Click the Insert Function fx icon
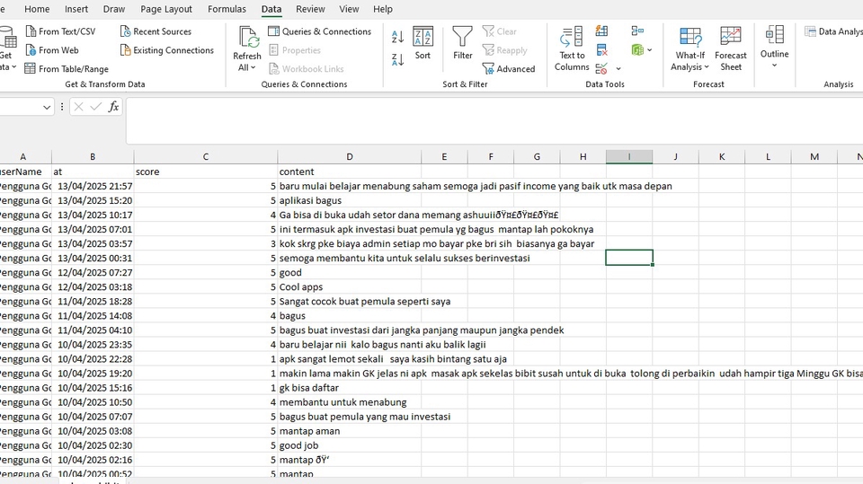Viewport: 863px width, 484px height. [113, 107]
